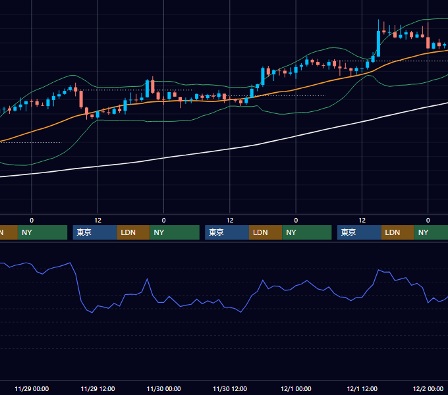Image resolution: width=448 pixels, height=395 pixels.
Task: Click the 11/30 00:00 date label
Action: coord(163,388)
